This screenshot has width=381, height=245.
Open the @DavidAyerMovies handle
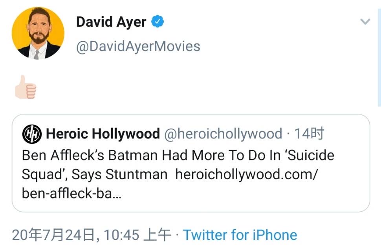[138, 46]
